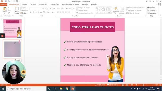The image size is (162, 91).
Task: Center the paragraph text
Action: coord(60,12)
